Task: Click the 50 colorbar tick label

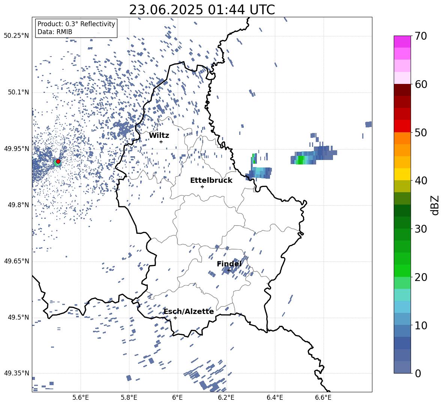Action: 421,133
